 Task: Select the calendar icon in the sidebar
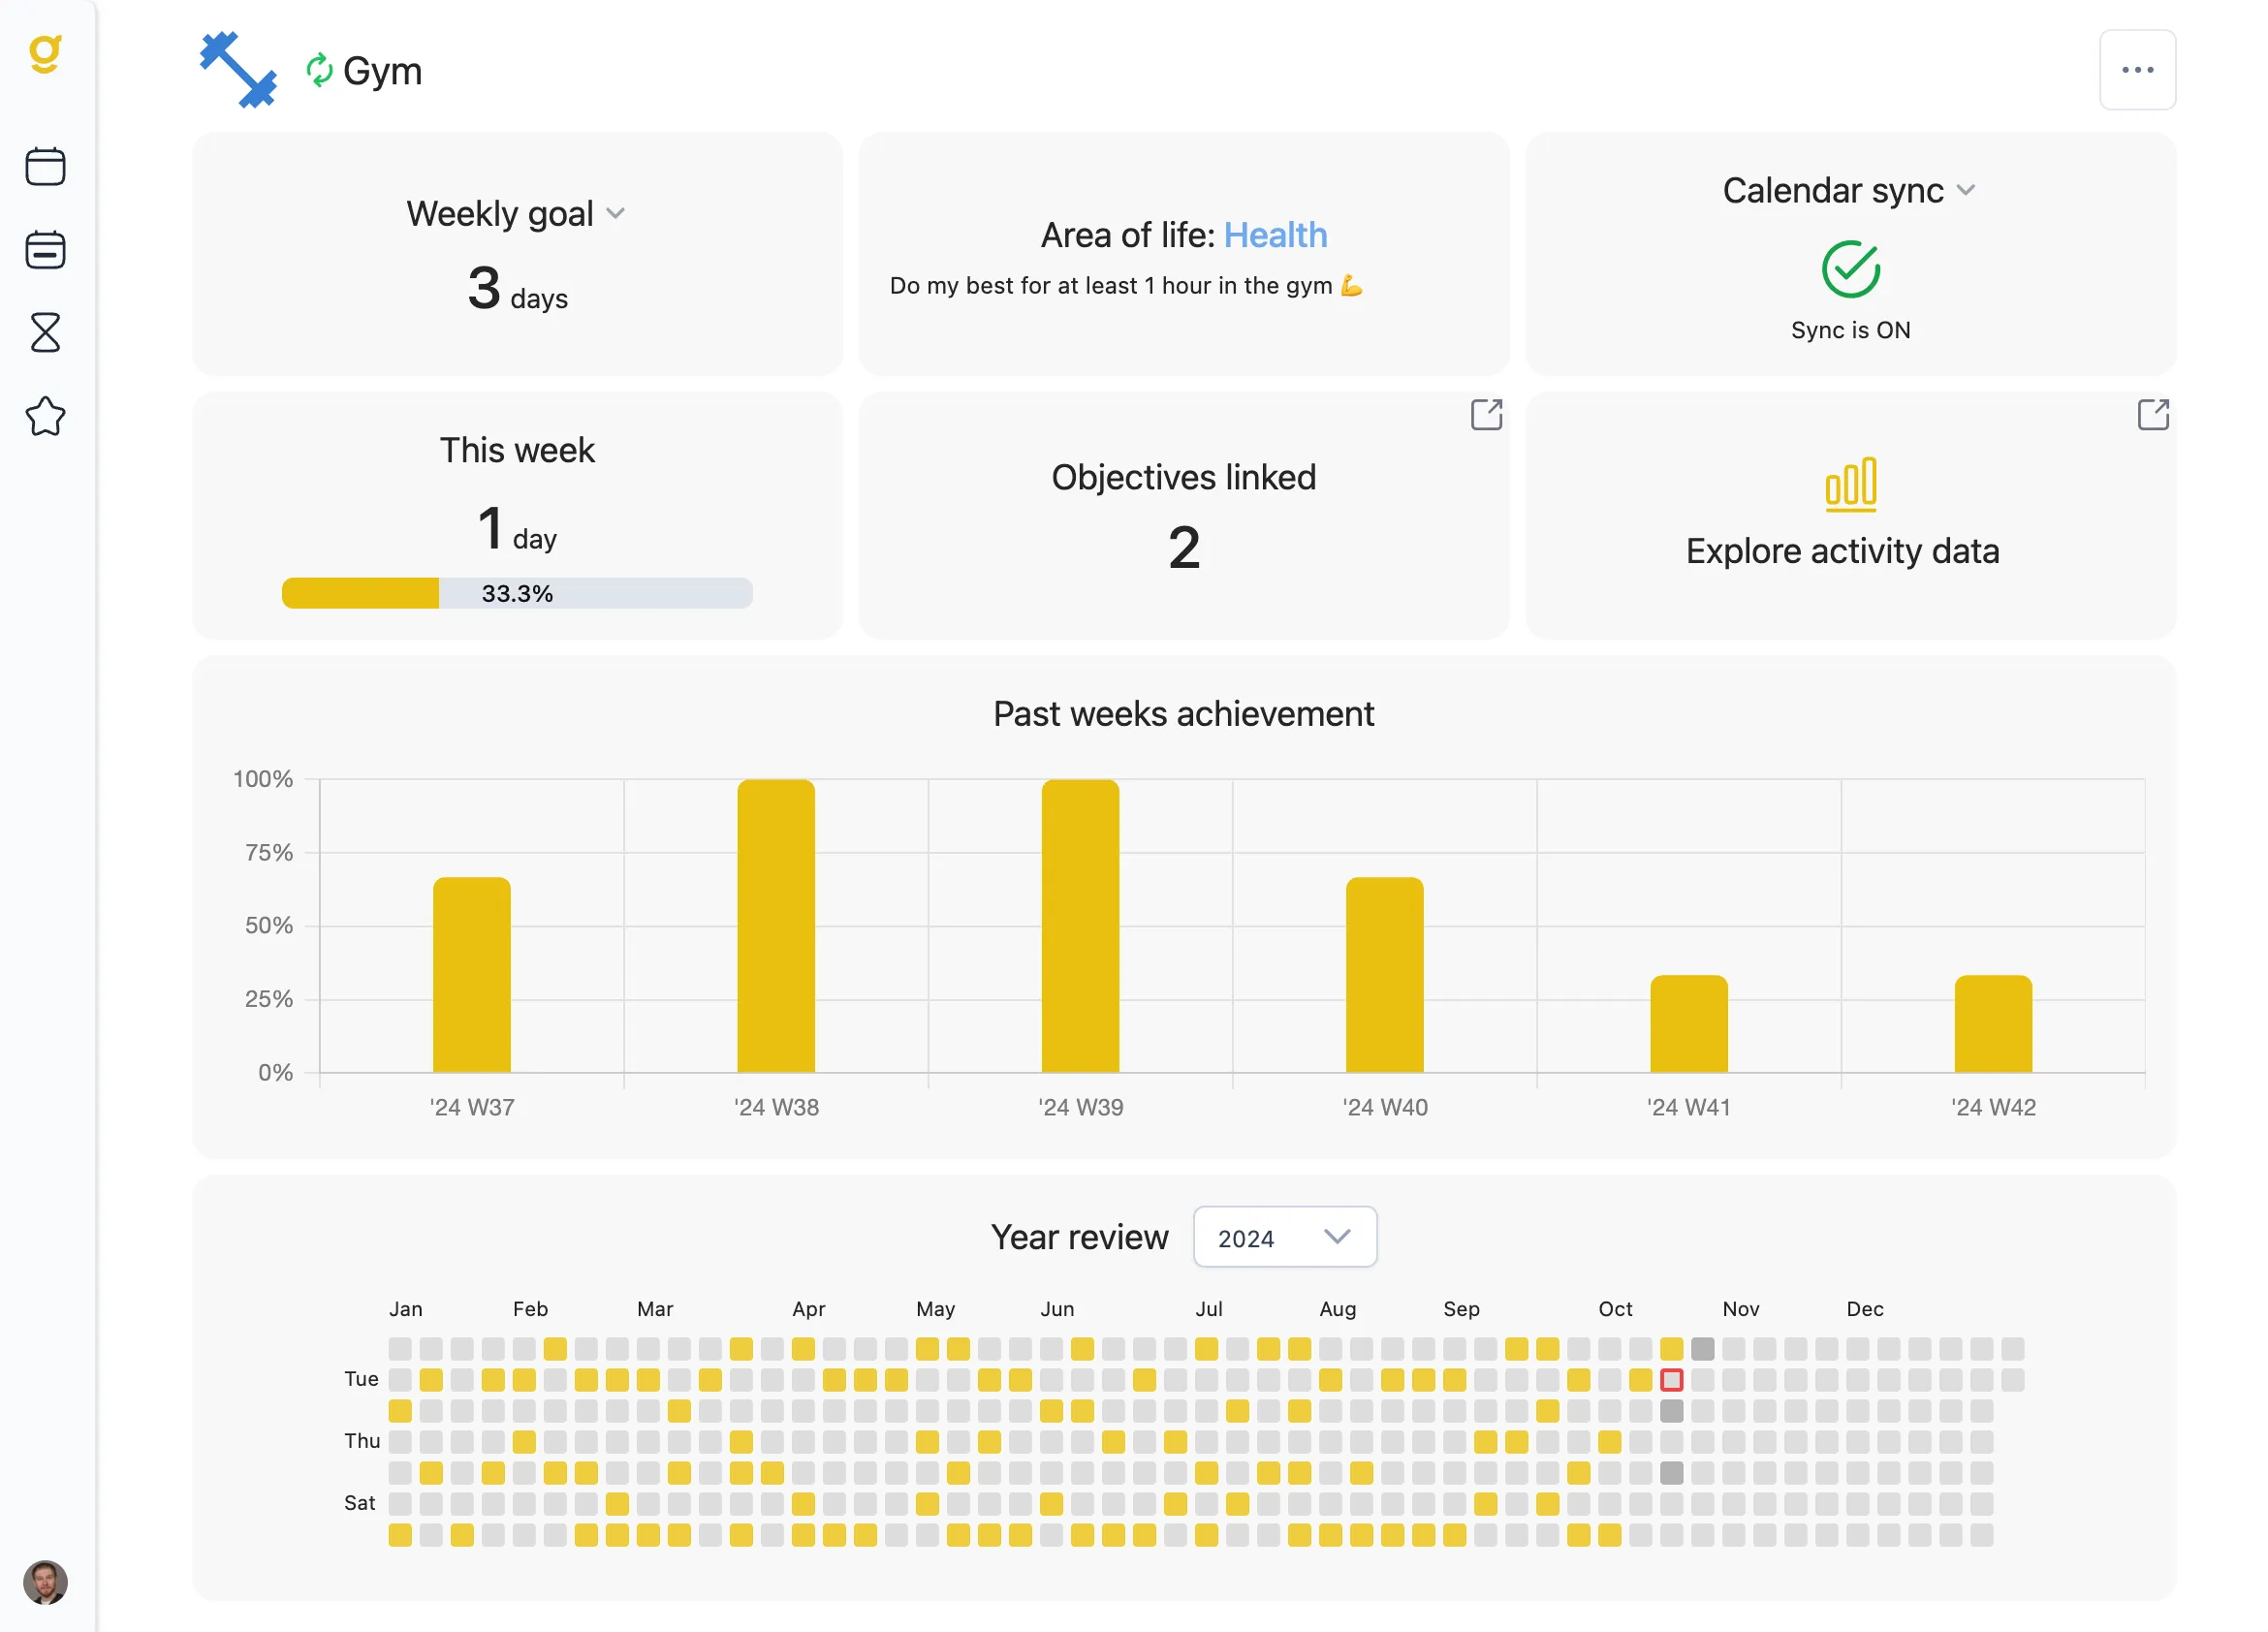pos(46,167)
